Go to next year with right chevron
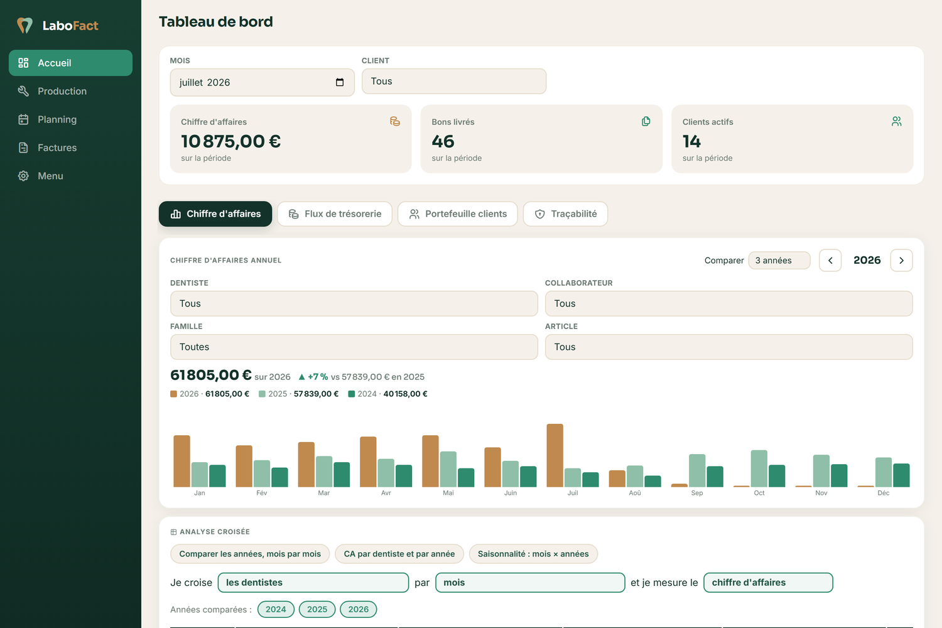 (902, 261)
